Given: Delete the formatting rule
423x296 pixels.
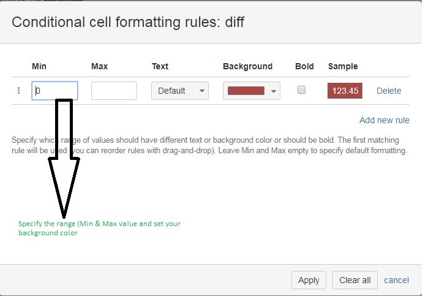Looking at the screenshot, I should (x=389, y=91).
